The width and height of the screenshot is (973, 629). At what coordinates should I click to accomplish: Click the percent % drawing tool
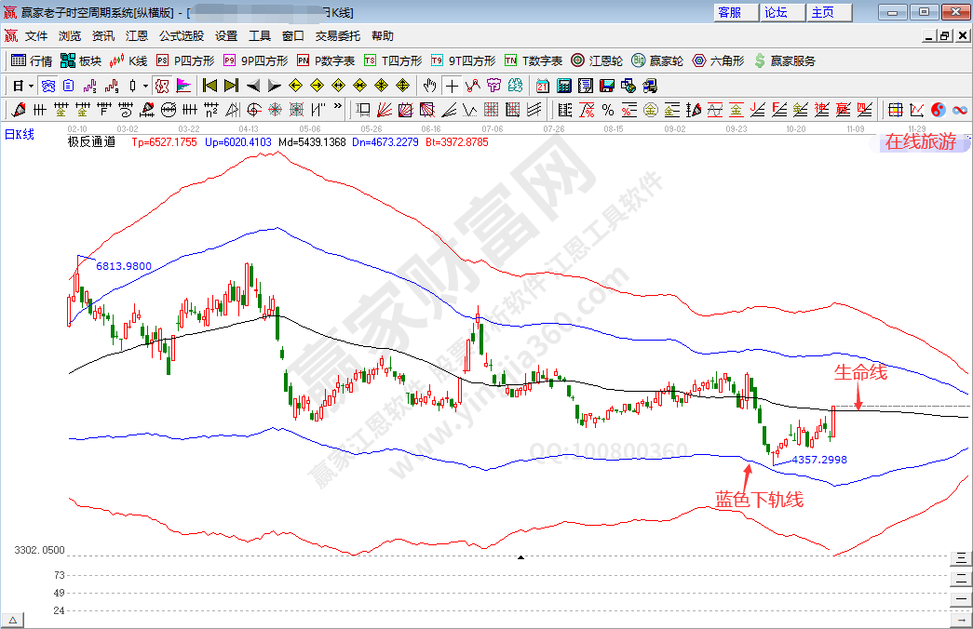[607, 110]
